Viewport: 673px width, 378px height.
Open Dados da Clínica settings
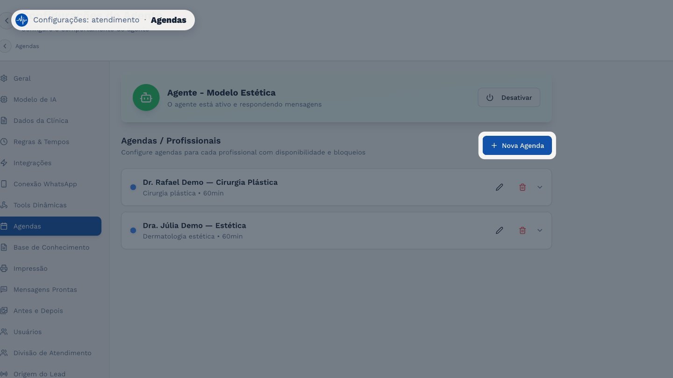[x=50, y=120]
